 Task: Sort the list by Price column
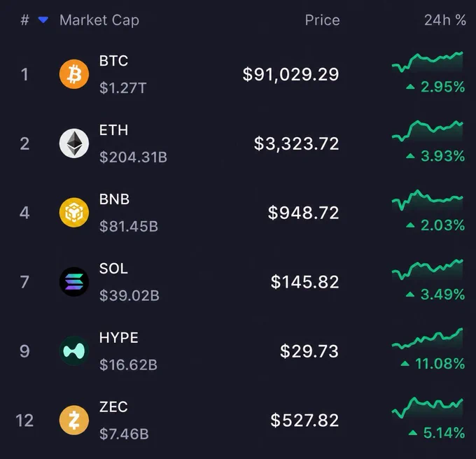[323, 20]
